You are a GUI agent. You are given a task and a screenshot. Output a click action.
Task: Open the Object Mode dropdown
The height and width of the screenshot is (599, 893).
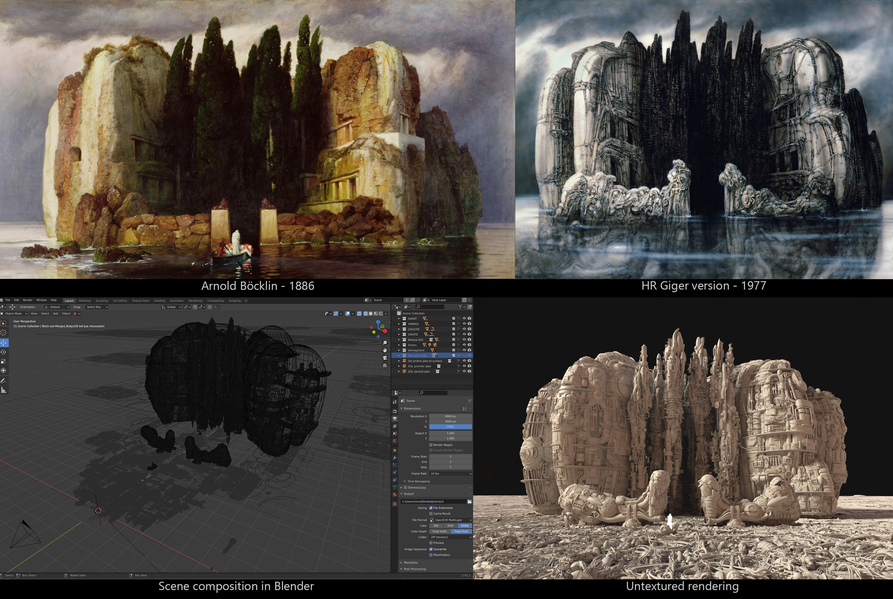coord(14,314)
